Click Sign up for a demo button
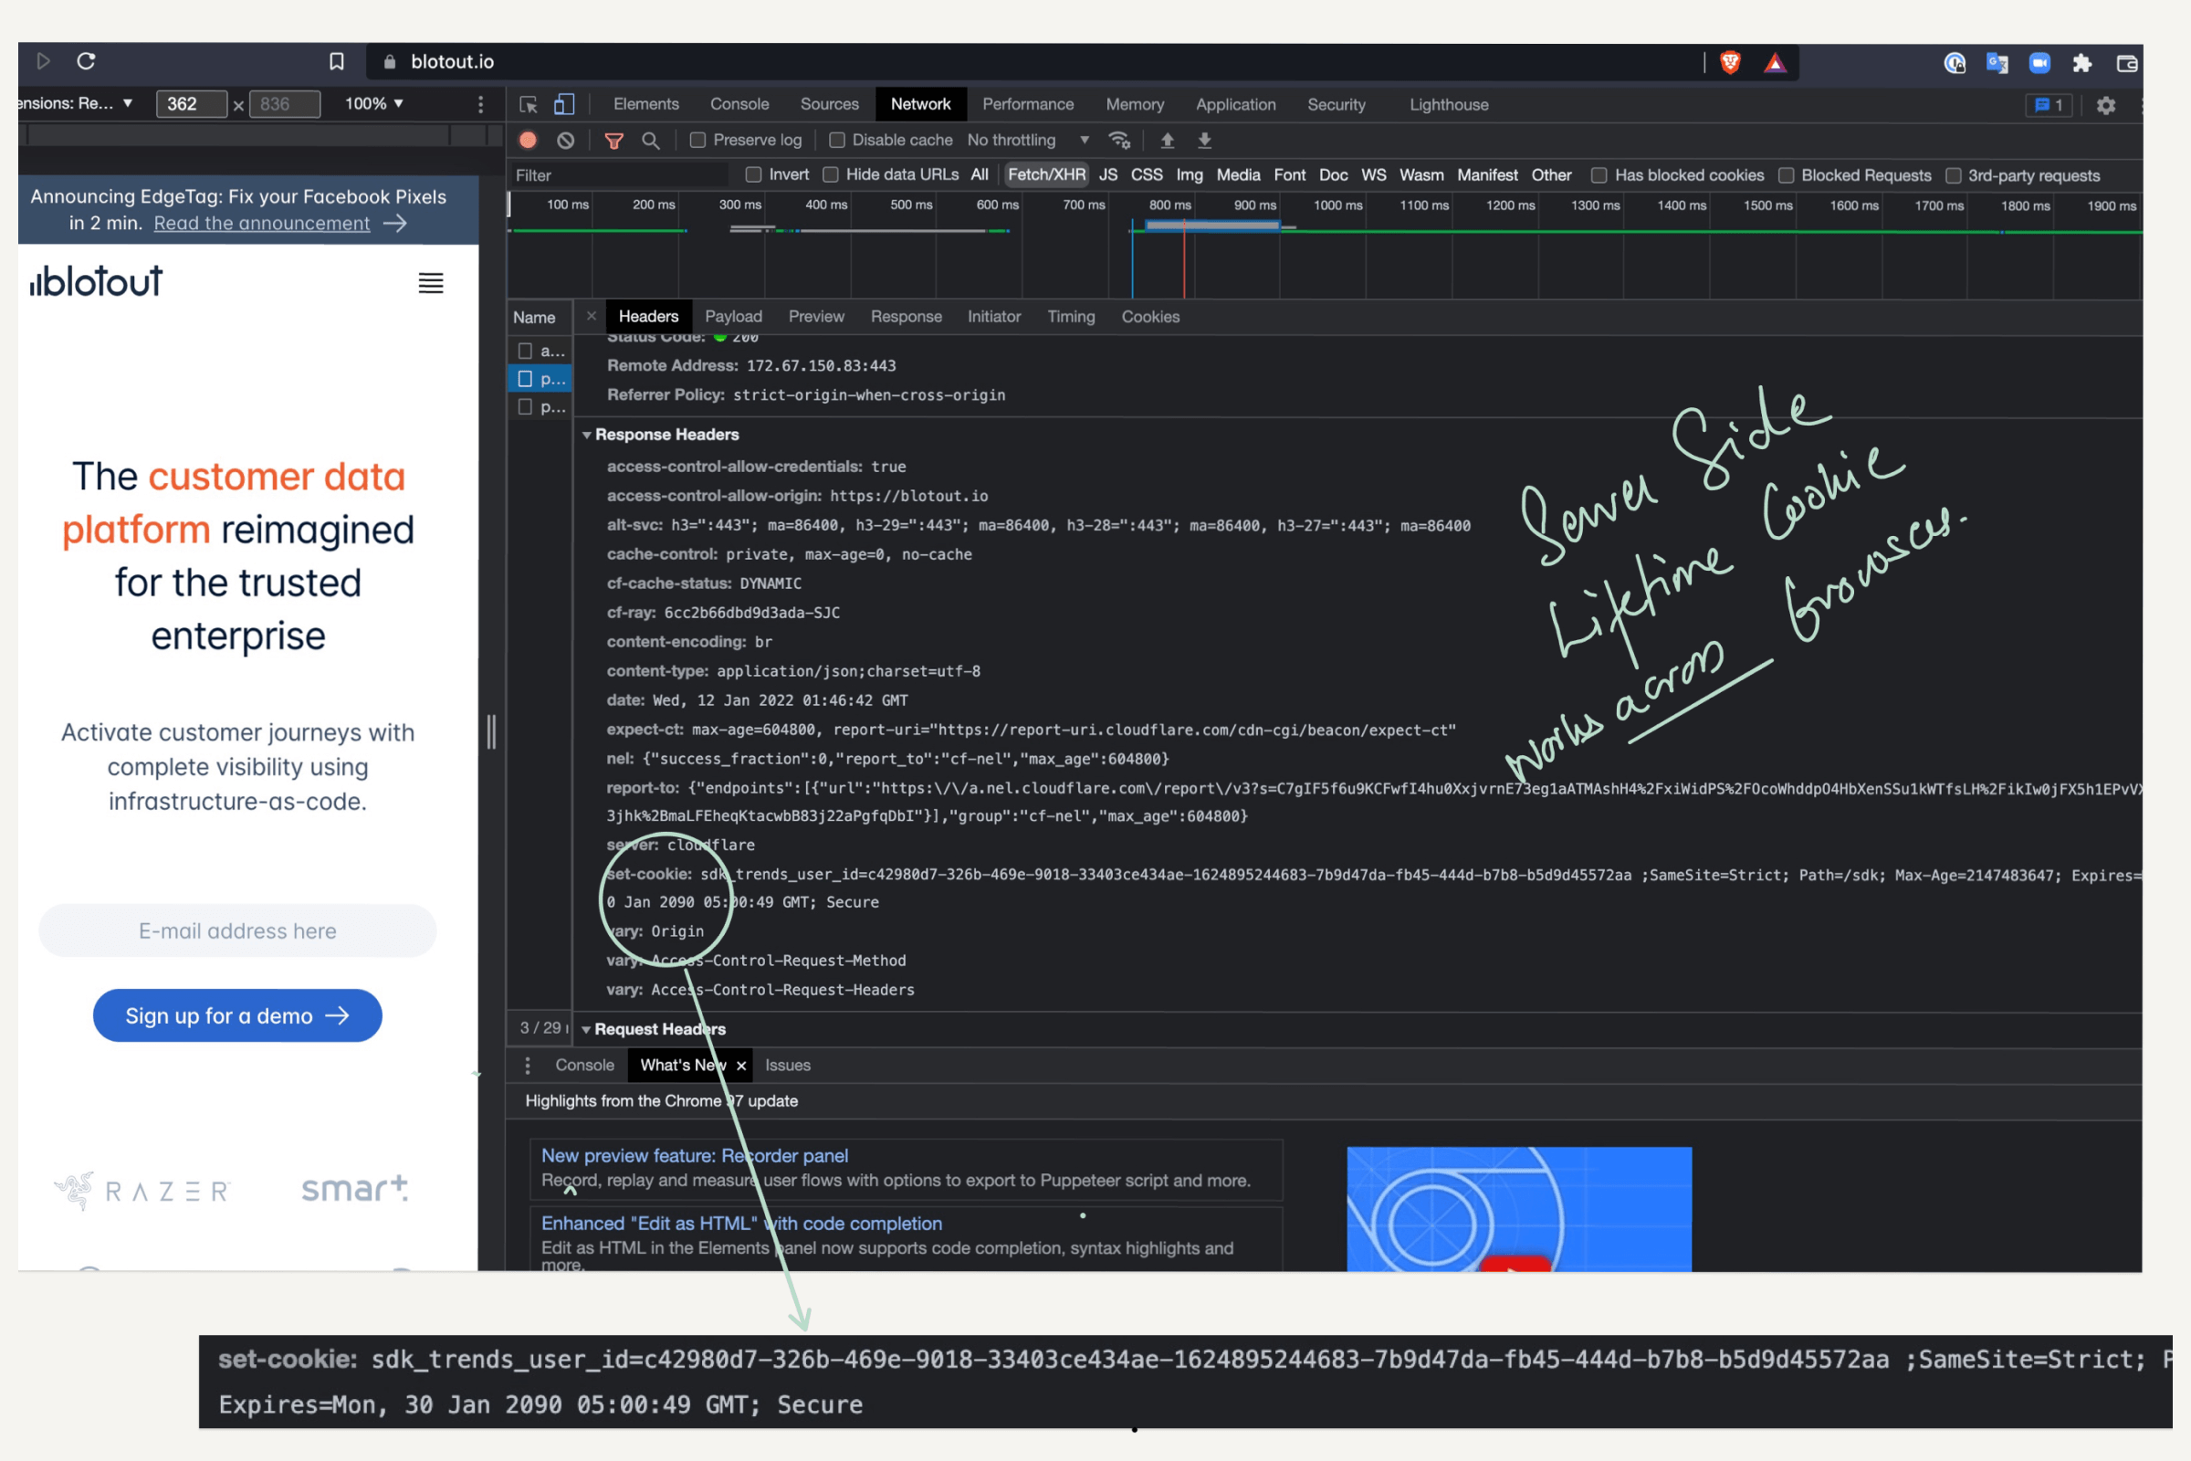This screenshot has width=2191, height=1461. [x=237, y=1015]
